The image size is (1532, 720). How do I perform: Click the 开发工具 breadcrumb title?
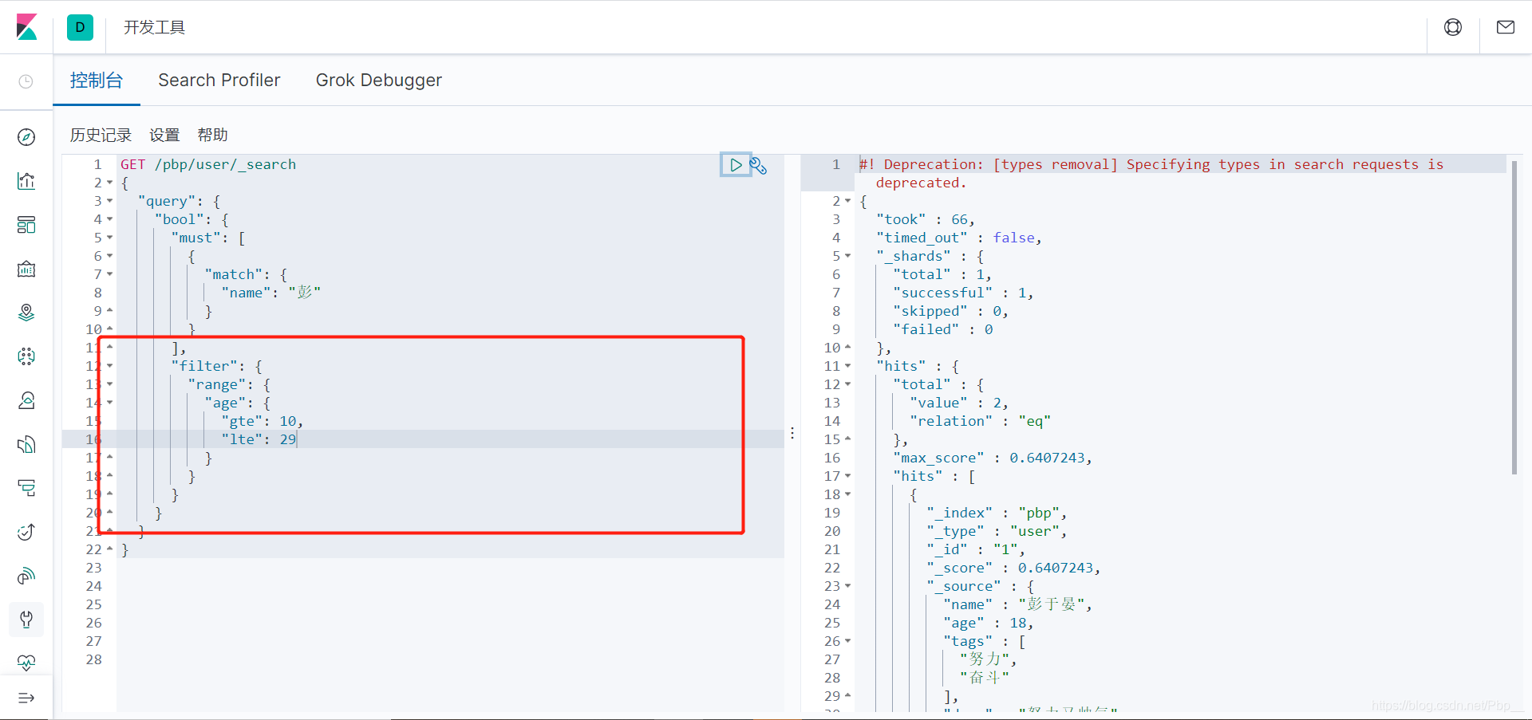point(154,27)
